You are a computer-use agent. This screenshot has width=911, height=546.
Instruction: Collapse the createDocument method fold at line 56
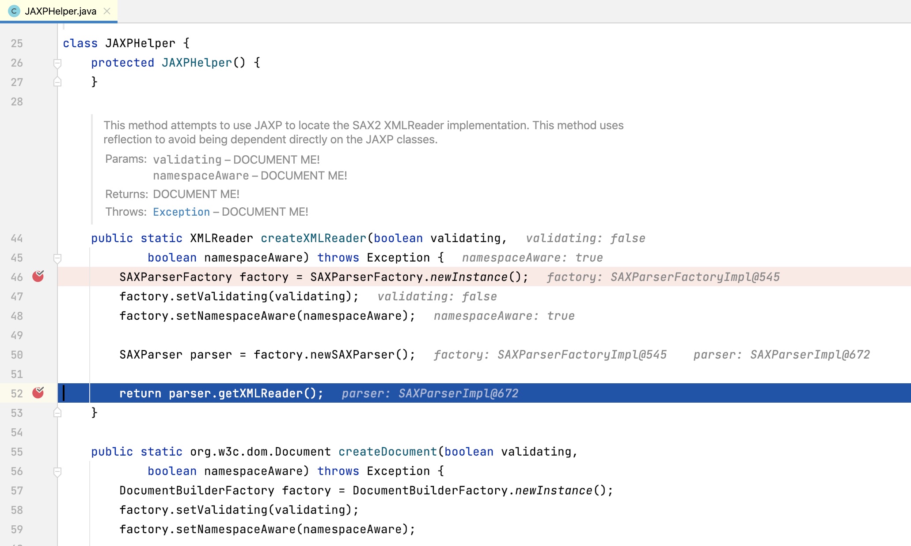(57, 471)
